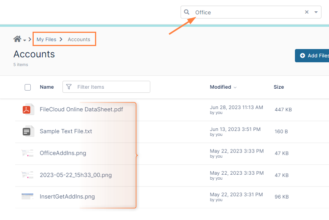Click the filter funnel icon

pyautogui.click(x=69, y=87)
